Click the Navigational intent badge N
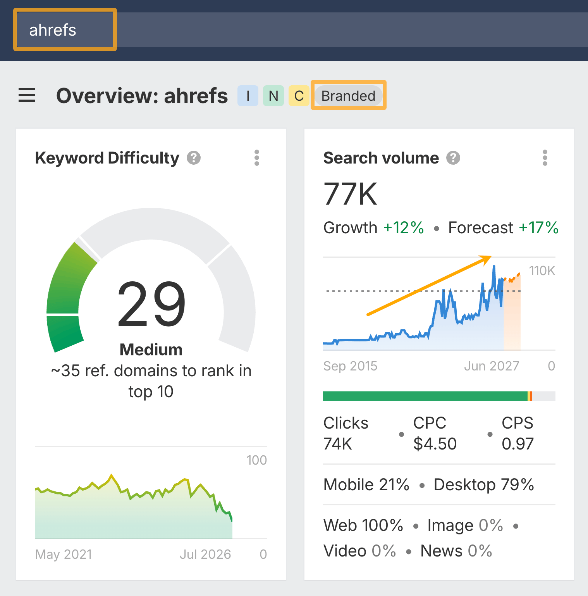This screenshot has width=588, height=596. [273, 96]
